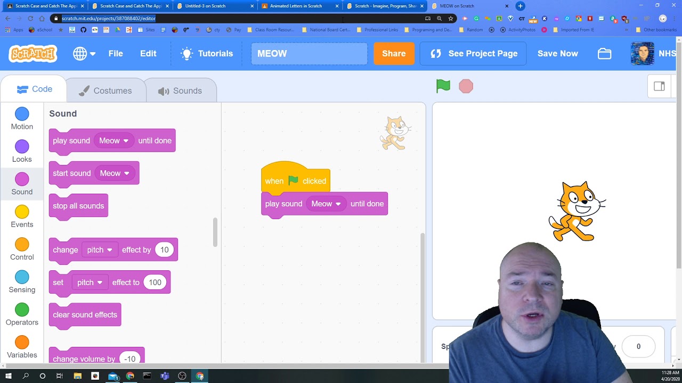
Task: Open pitch dropdown in change effect block
Action: [x=99, y=250]
